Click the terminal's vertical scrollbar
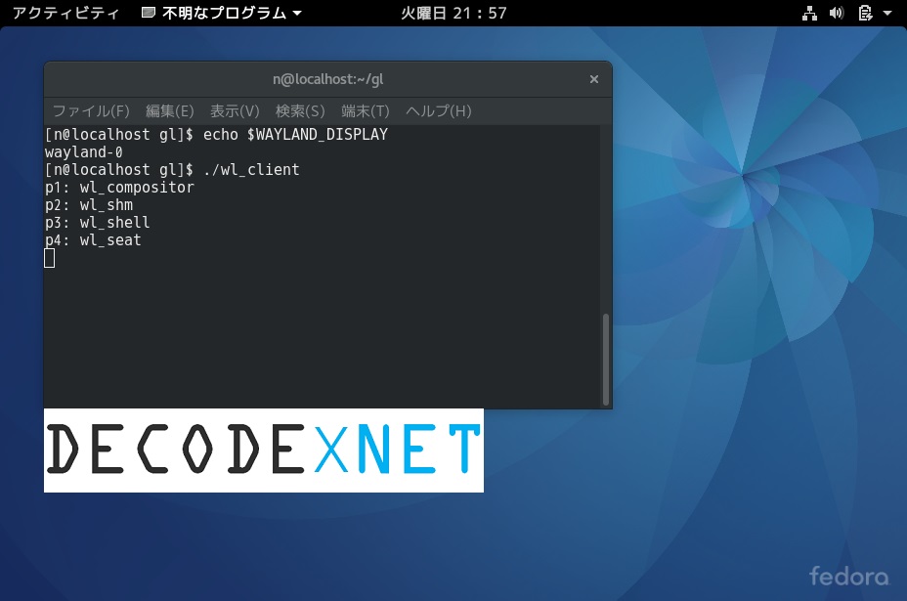The image size is (907, 601). (x=606, y=358)
